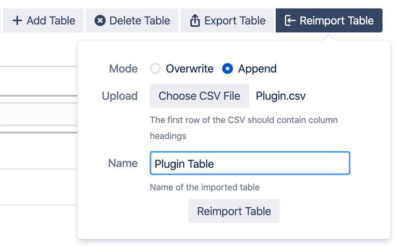Select the Append radio button
397x246 pixels.
(x=228, y=69)
